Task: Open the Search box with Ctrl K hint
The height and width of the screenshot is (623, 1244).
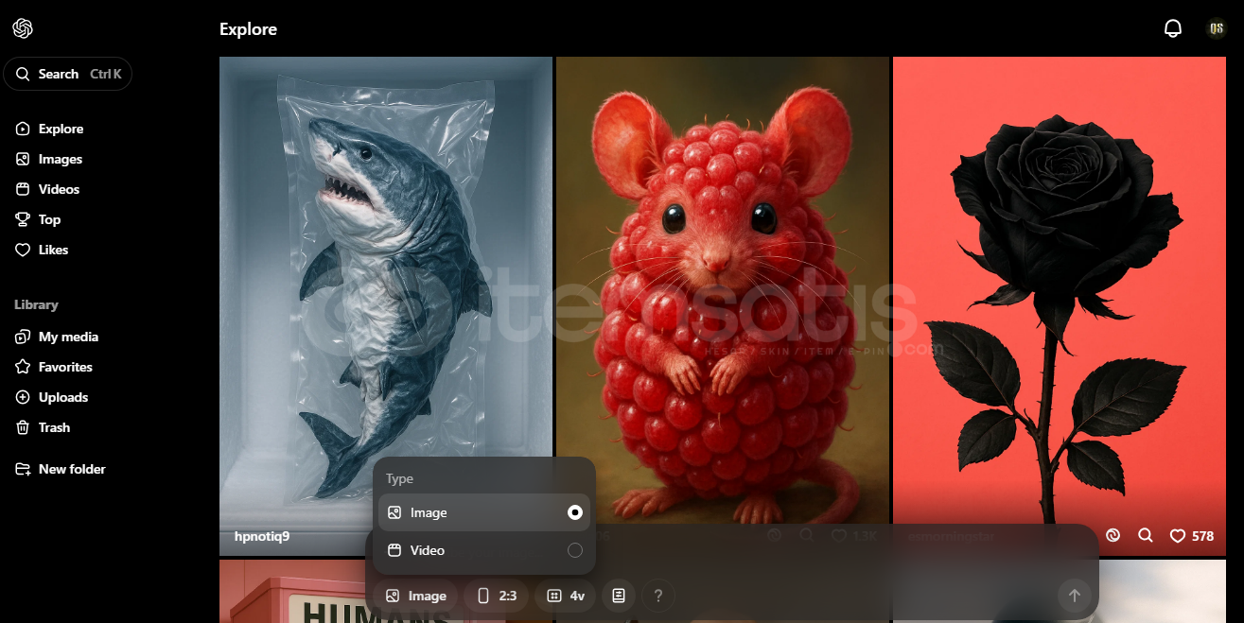Action: click(x=68, y=74)
